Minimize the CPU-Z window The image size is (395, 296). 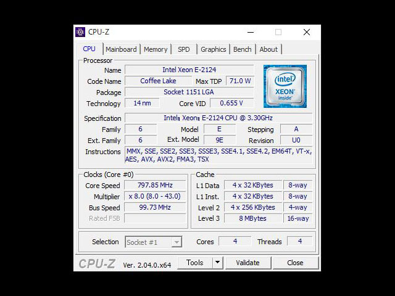pos(251,32)
